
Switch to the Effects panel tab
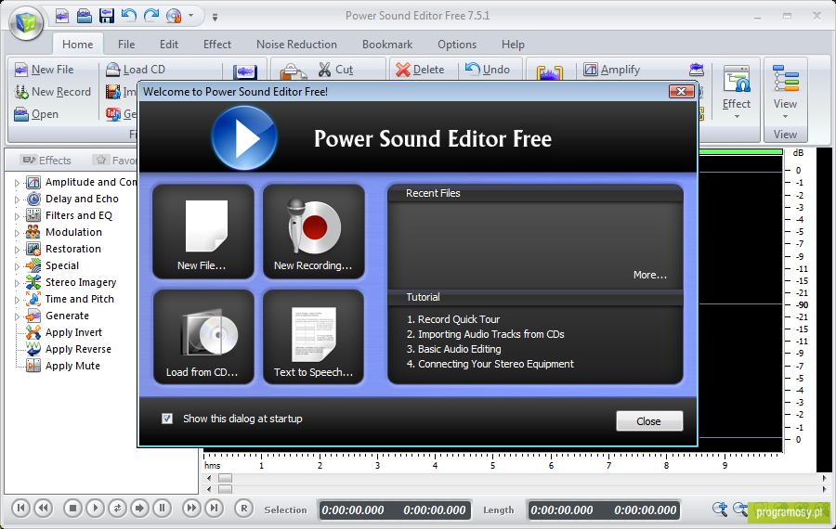[x=47, y=160]
